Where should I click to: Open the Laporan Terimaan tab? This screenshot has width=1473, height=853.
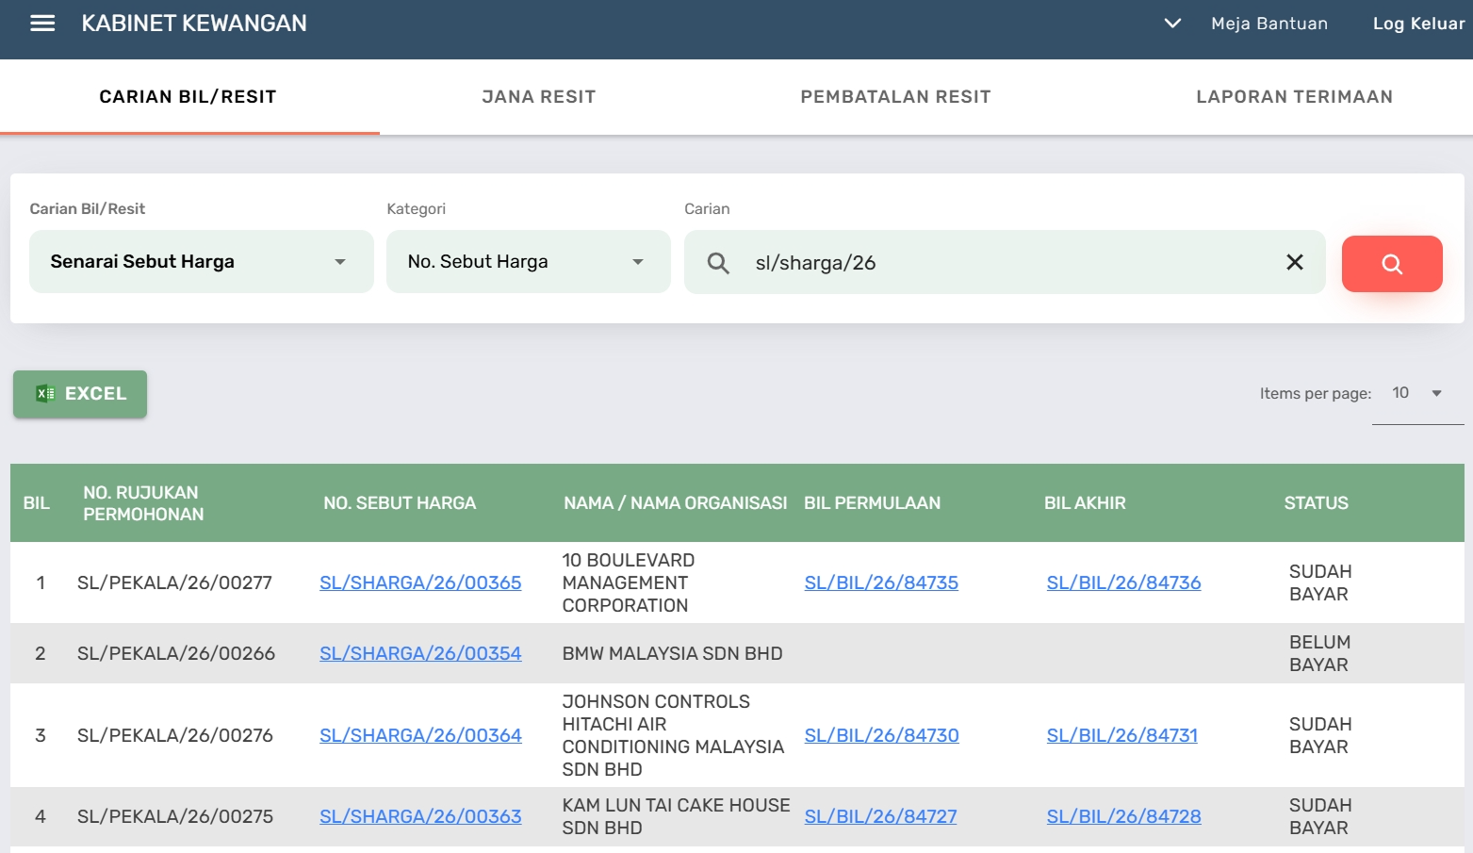coord(1295,97)
